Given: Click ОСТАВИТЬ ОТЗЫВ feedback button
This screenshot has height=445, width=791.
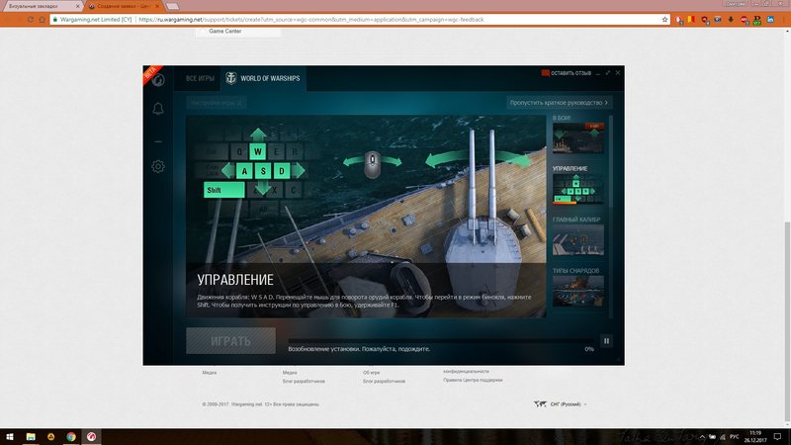Looking at the screenshot, I should click(567, 73).
